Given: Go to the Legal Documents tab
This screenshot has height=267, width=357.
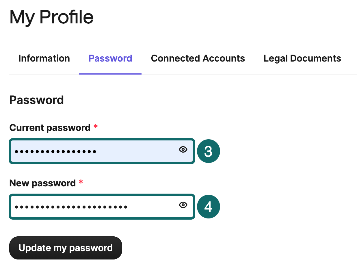Looking at the screenshot, I should click(x=302, y=58).
